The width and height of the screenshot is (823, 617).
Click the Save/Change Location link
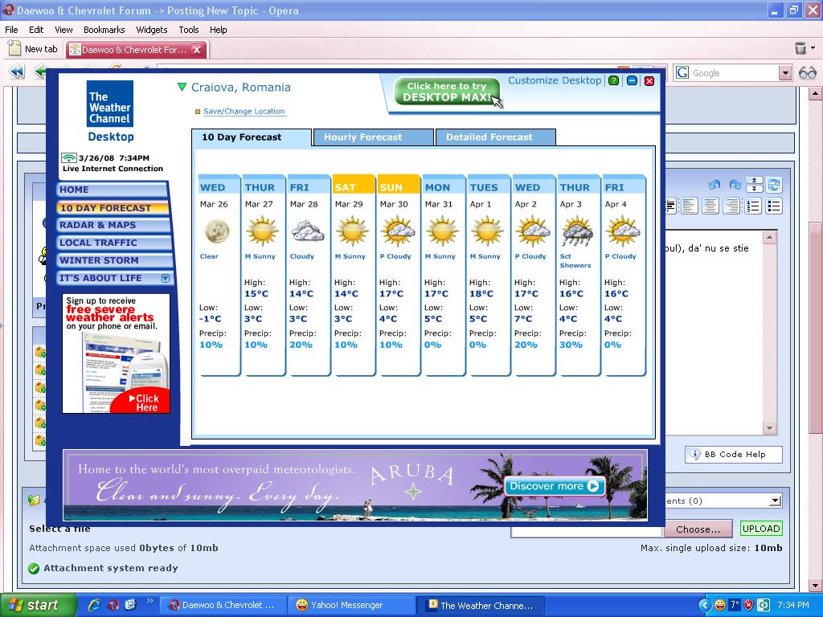click(244, 111)
